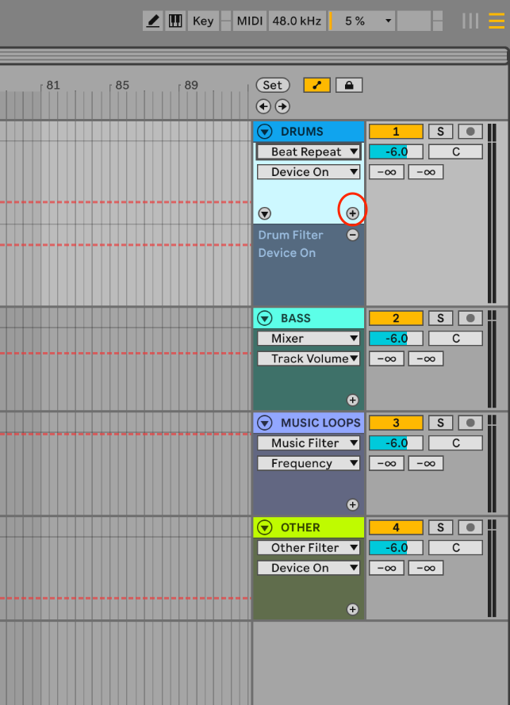The height and width of the screenshot is (705, 510).
Task: Add automation lane on DRUMS track
Action: click(352, 213)
